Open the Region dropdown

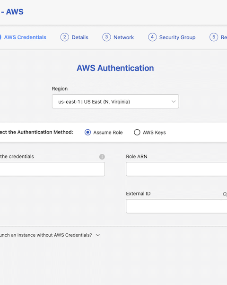point(115,101)
